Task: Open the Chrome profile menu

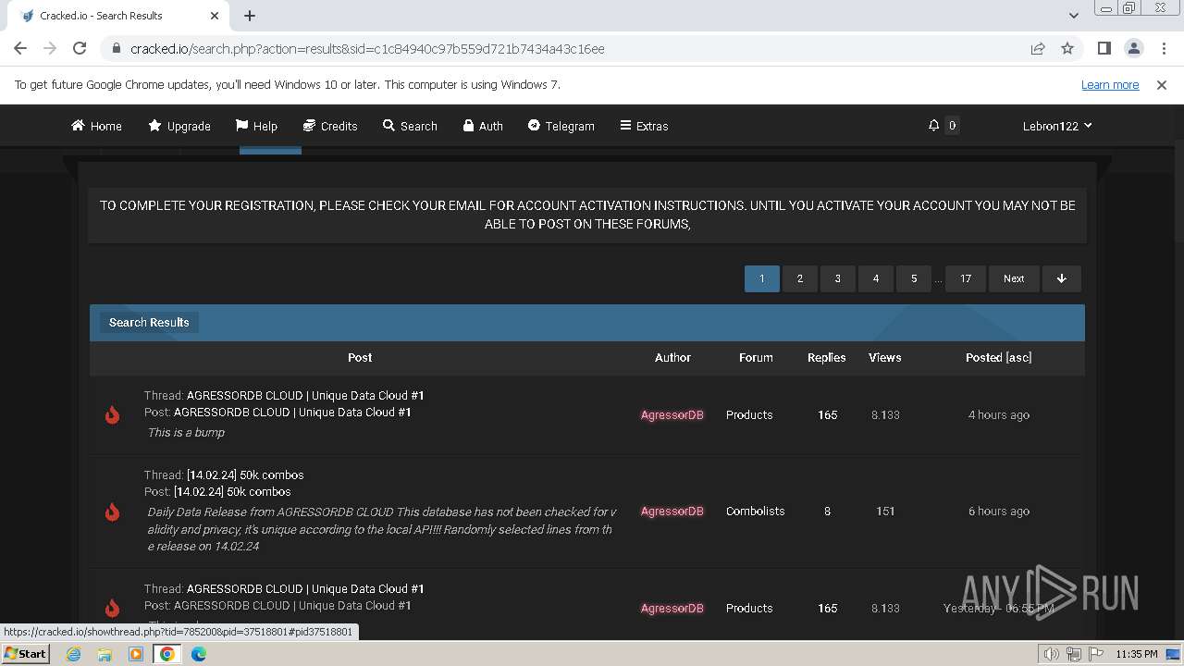Action: [x=1133, y=48]
